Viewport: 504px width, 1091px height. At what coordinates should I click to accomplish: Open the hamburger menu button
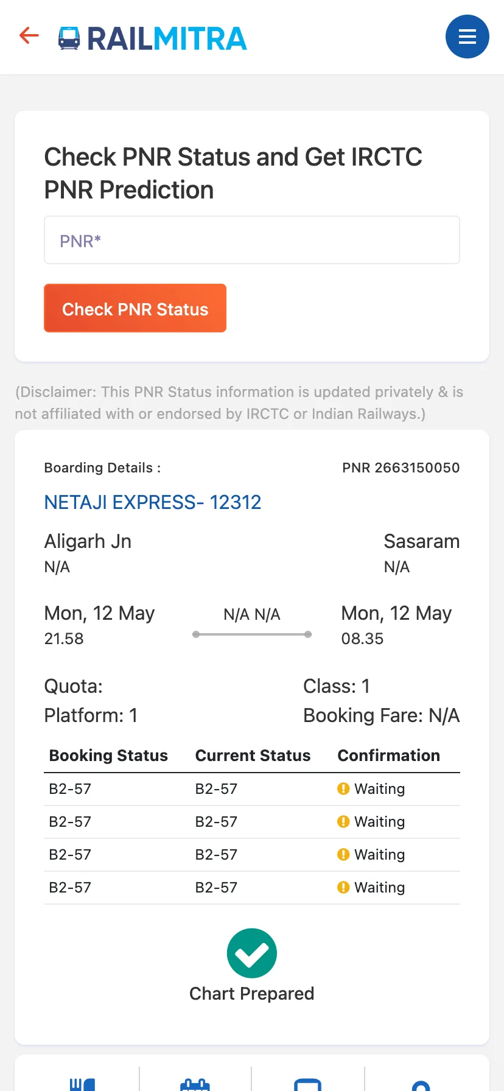click(x=467, y=37)
